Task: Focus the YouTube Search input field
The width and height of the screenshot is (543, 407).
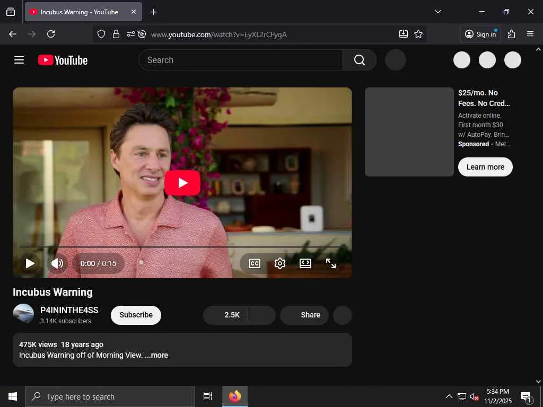Action: click(241, 60)
